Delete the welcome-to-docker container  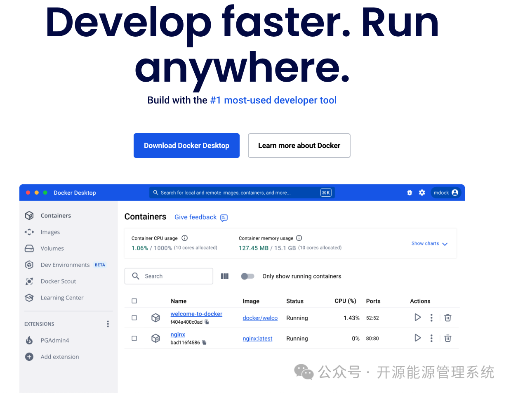(x=448, y=318)
